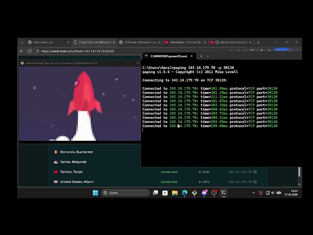Copy the IP in the Taiwan row
The image size is (313, 235).
[x=255, y=172]
